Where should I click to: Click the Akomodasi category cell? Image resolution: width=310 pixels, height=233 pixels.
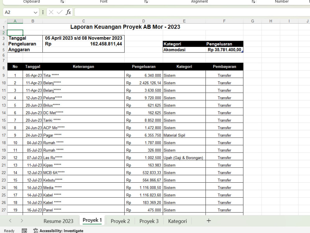[184, 50]
